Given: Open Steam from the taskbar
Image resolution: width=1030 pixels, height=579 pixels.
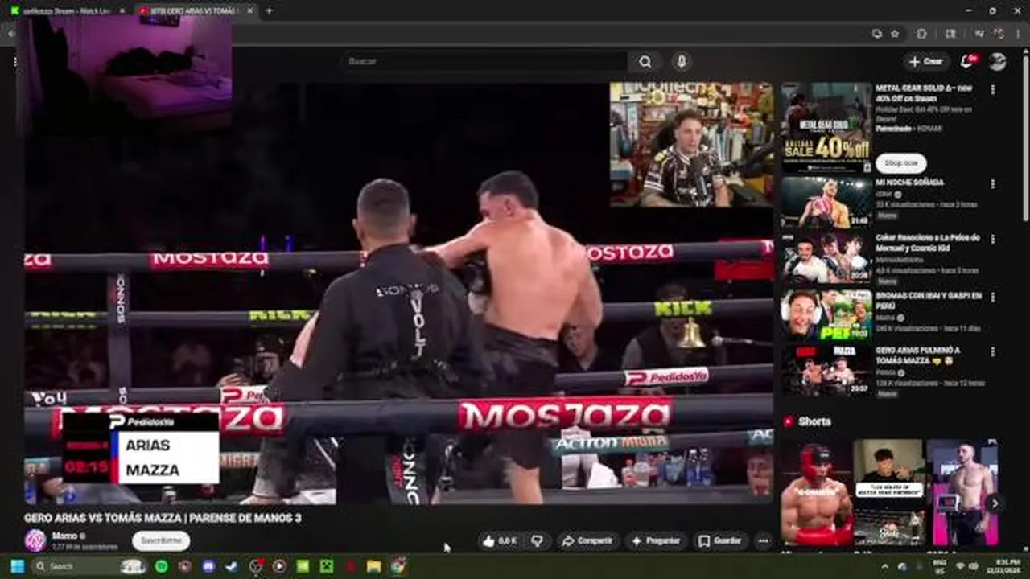Looking at the screenshot, I should point(232,566).
